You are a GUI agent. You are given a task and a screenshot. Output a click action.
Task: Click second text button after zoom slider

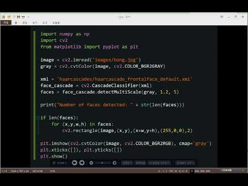pos(141,163)
